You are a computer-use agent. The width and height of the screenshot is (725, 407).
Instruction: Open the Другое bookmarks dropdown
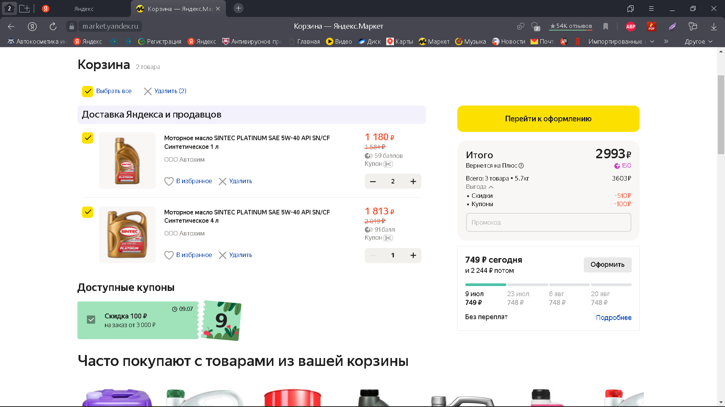click(699, 41)
